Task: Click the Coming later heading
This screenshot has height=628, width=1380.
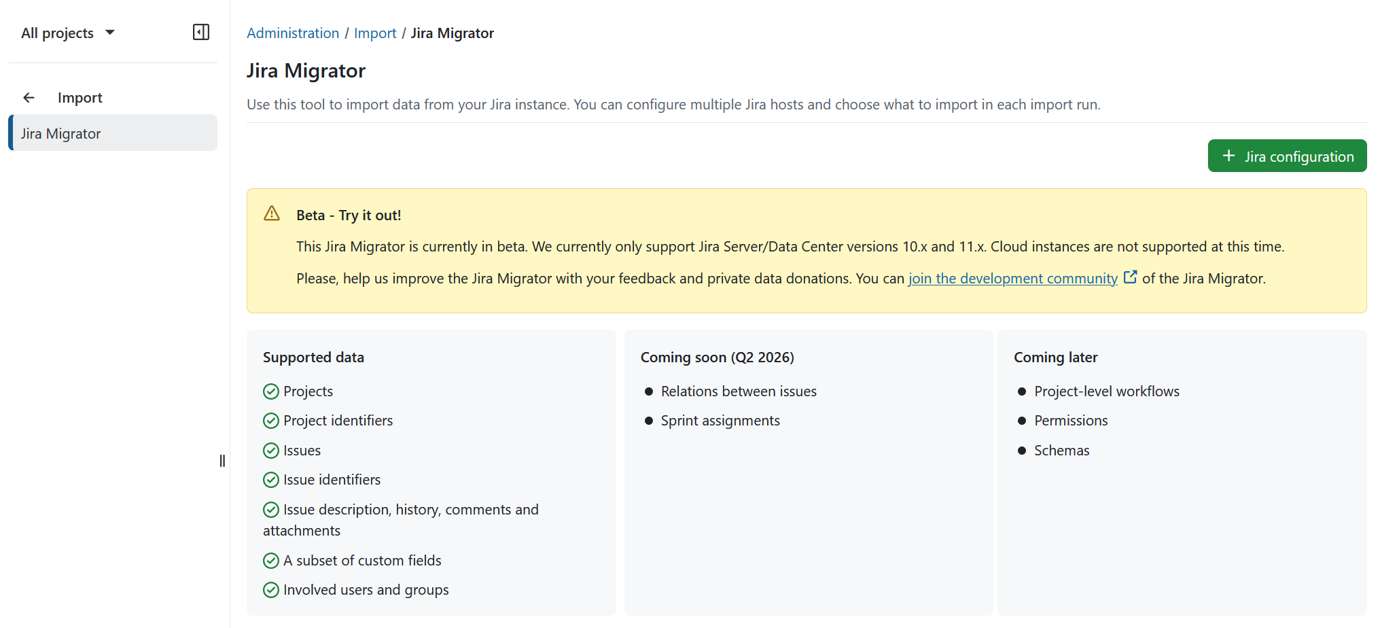Action: pyautogui.click(x=1056, y=357)
